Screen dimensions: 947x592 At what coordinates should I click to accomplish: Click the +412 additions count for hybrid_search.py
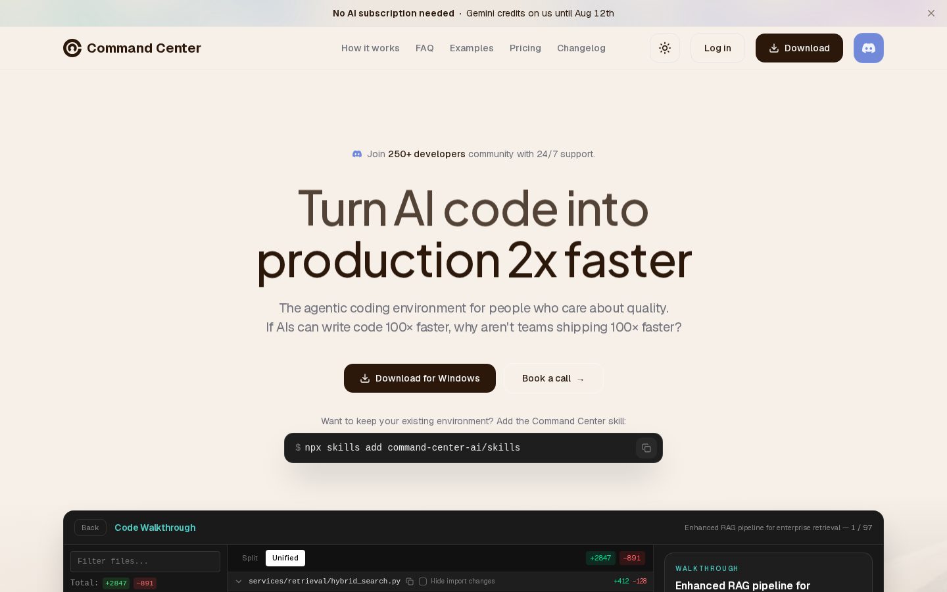pos(621,581)
